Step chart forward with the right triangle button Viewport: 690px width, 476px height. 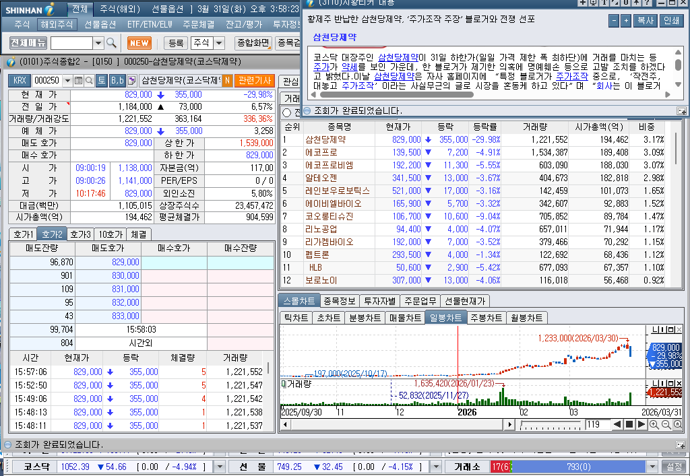[641, 424]
